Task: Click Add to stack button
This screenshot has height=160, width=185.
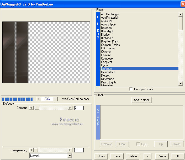Action: [142, 100]
